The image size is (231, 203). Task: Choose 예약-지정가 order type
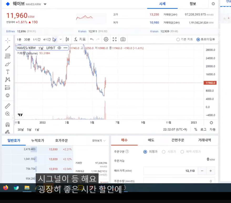191,152
